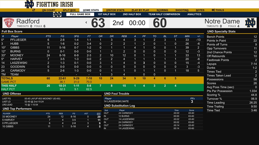
Task: Open Team Half Comparison
Action: (x=164, y=14)
